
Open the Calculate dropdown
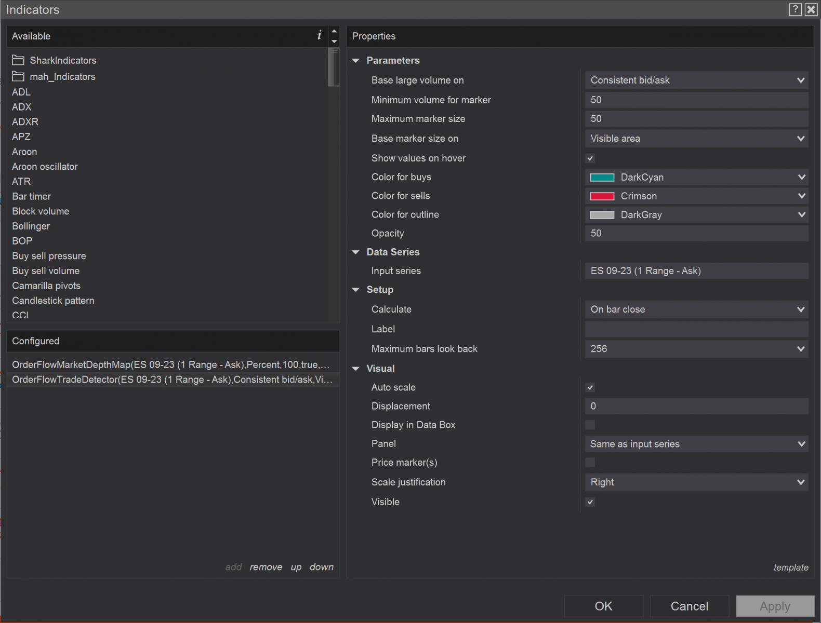click(696, 309)
